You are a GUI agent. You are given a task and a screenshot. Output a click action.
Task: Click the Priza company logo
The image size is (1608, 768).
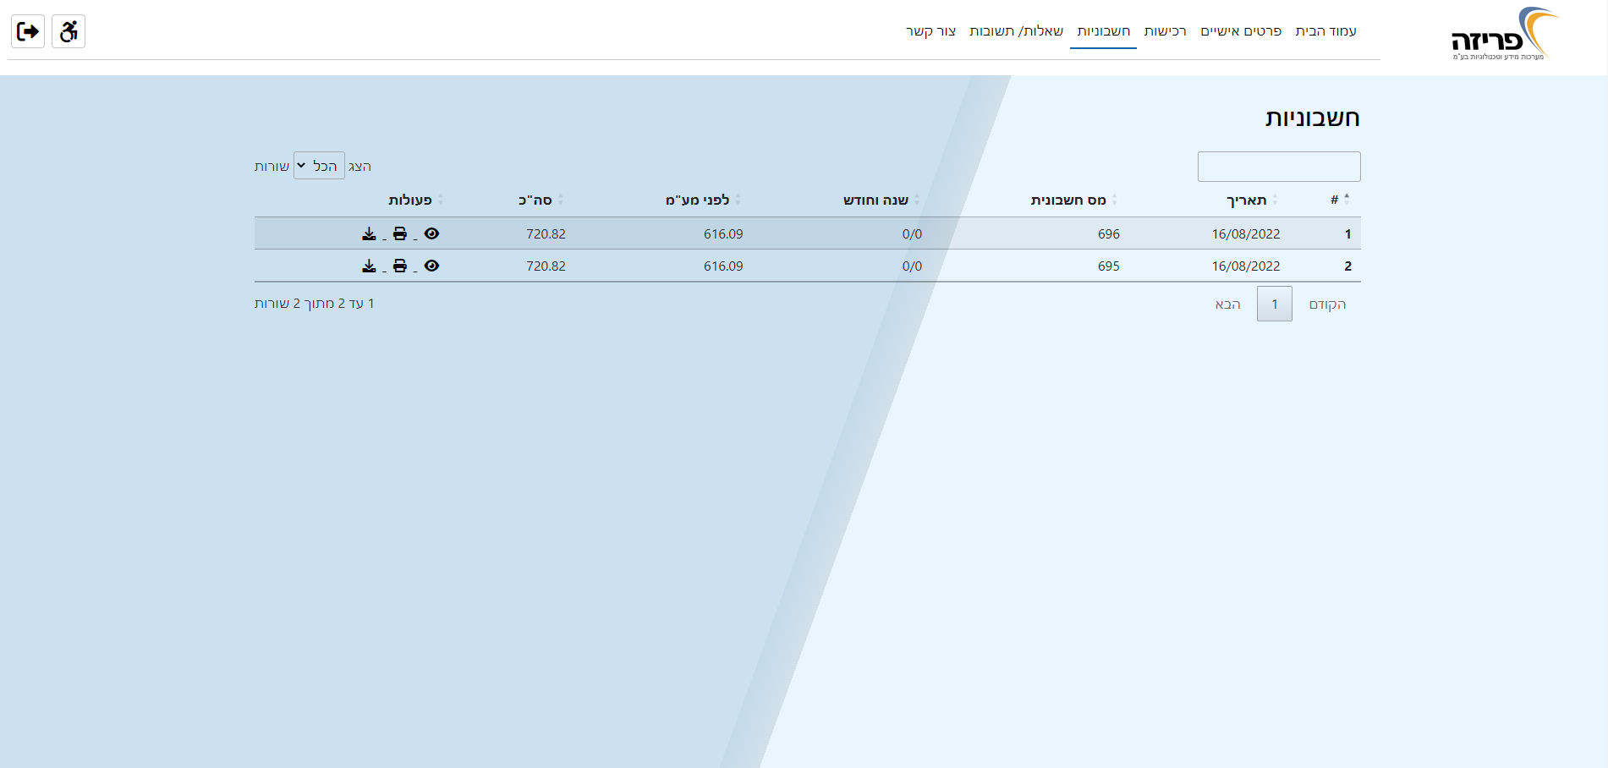[x=1505, y=34]
